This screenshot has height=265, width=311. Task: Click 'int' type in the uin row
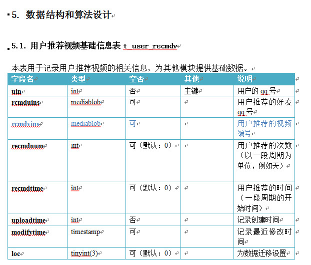click(75, 91)
